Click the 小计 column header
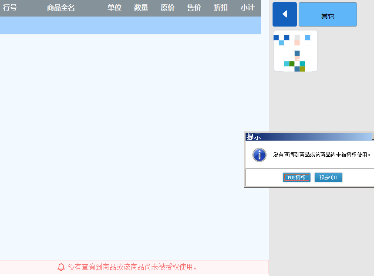374x276 pixels. pos(247,8)
